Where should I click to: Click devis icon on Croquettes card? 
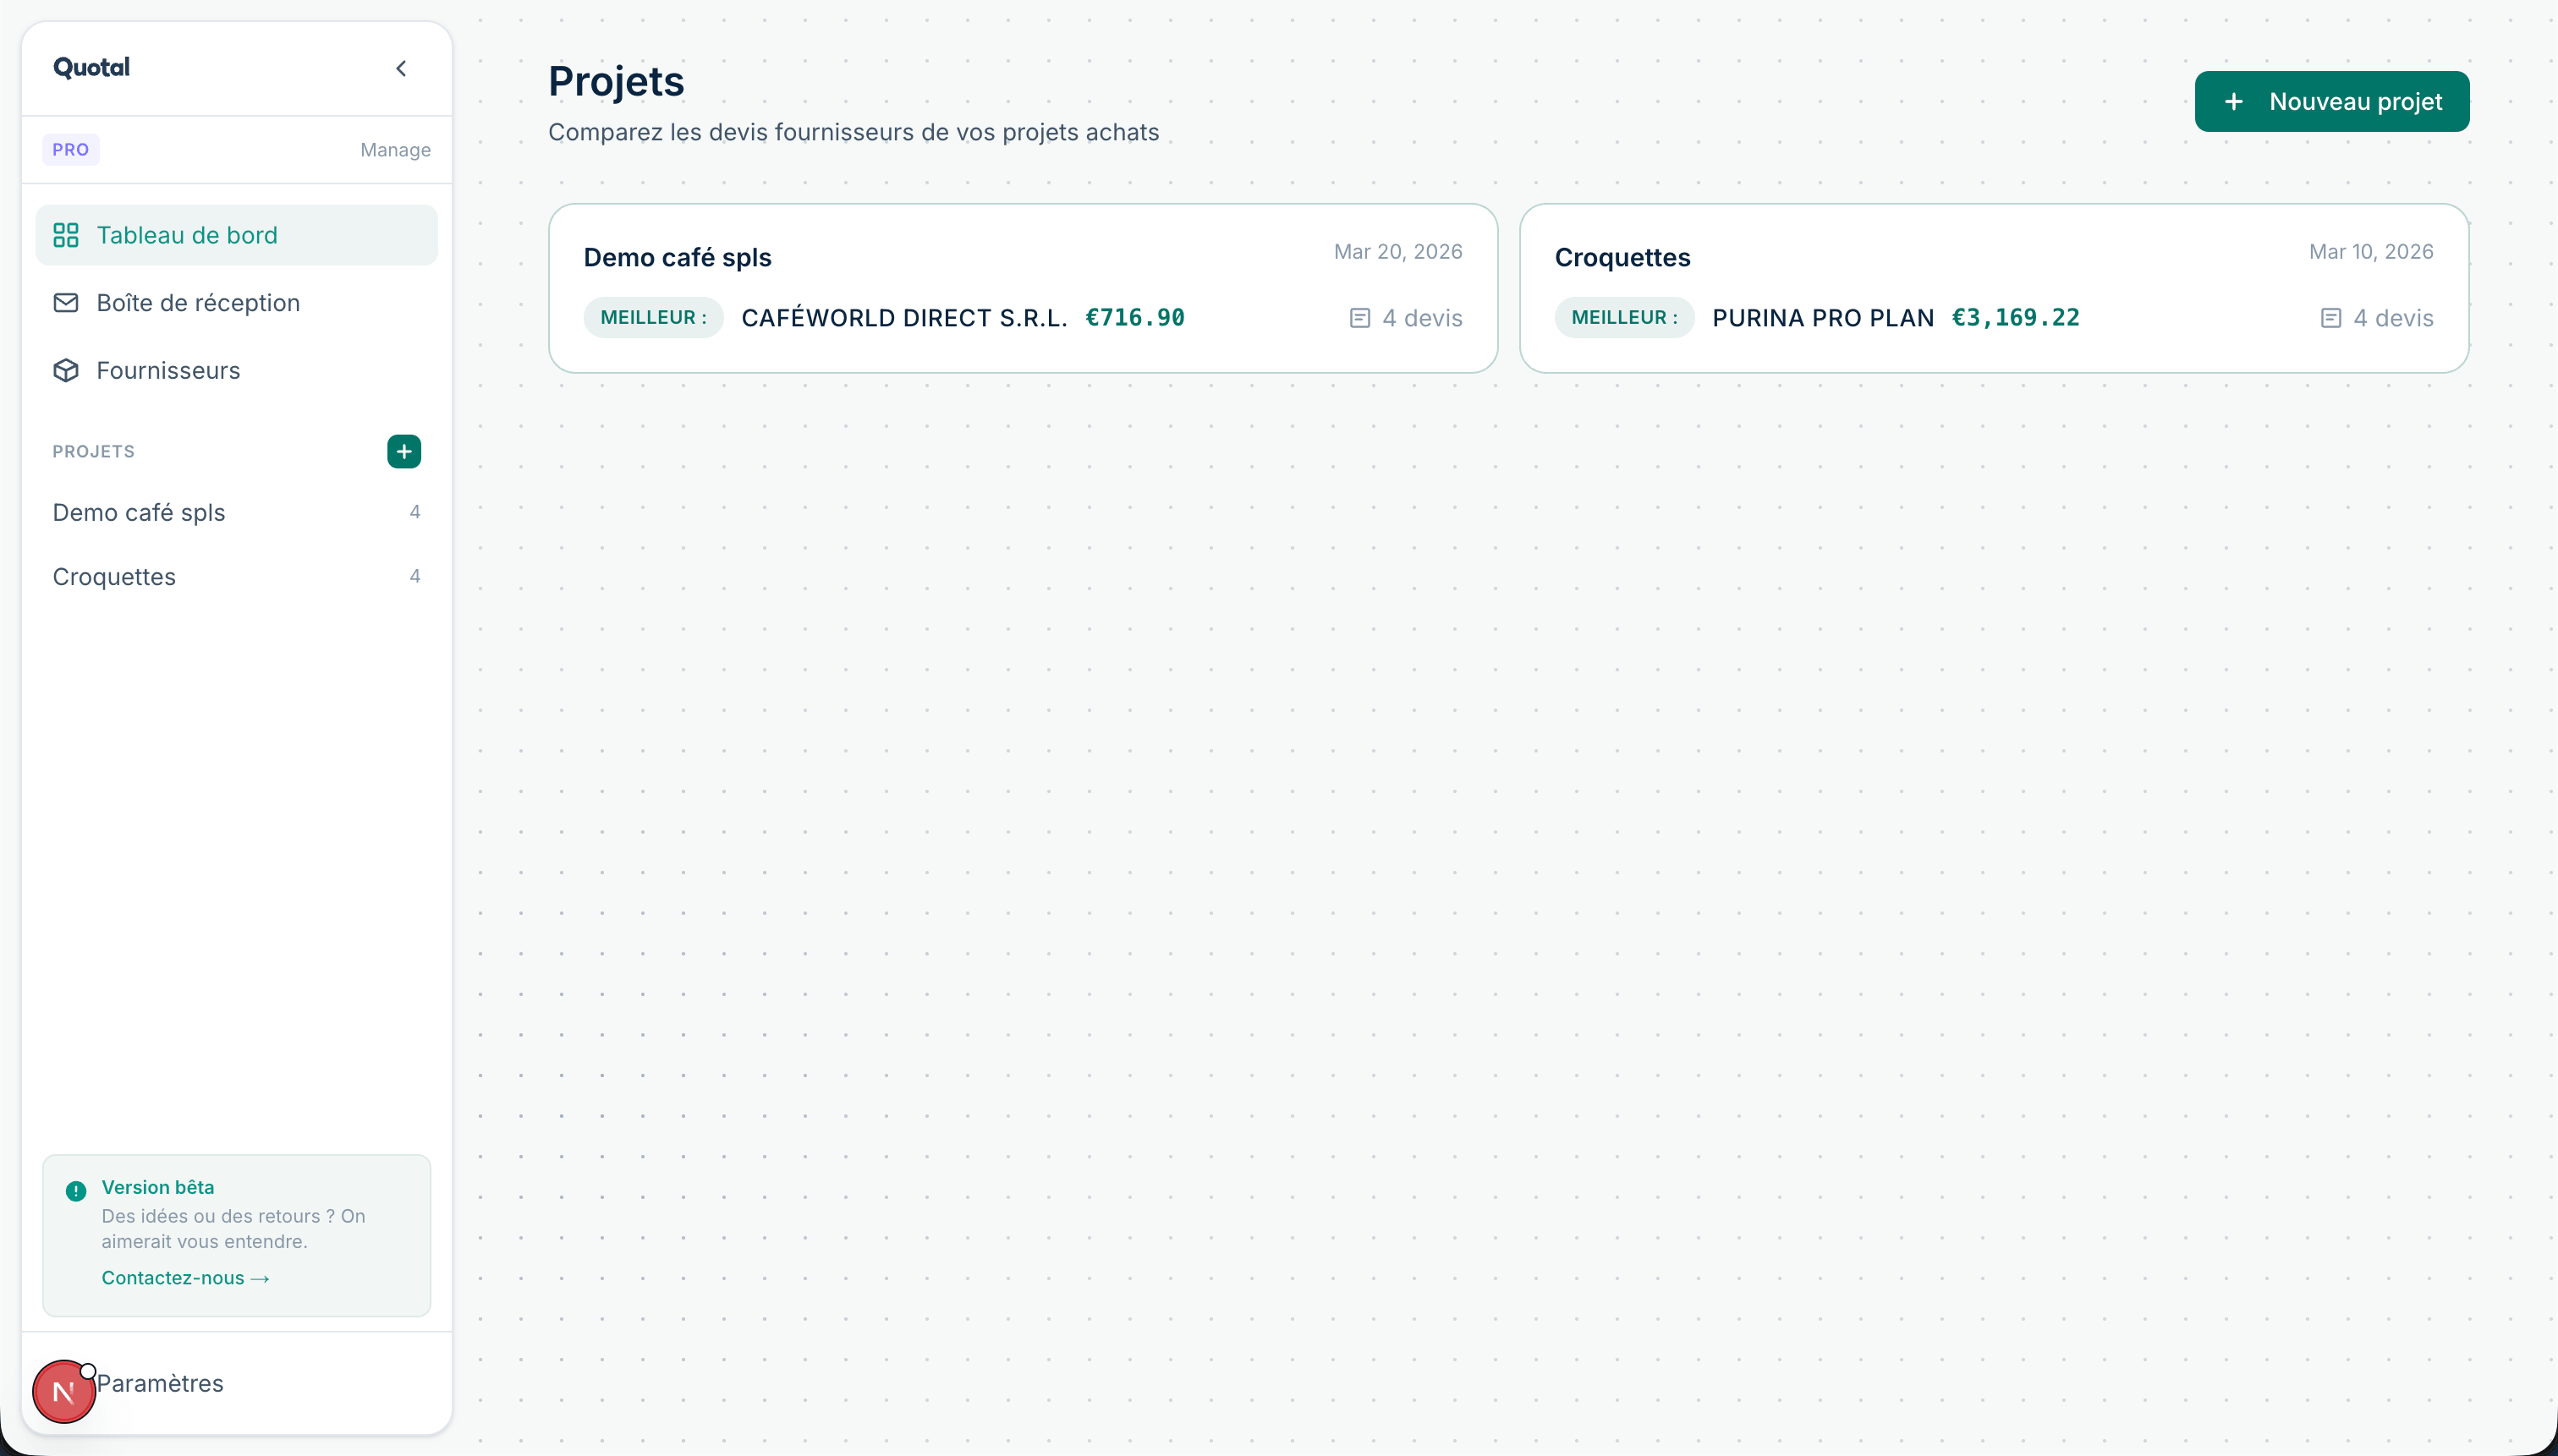pyautogui.click(x=2330, y=318)
